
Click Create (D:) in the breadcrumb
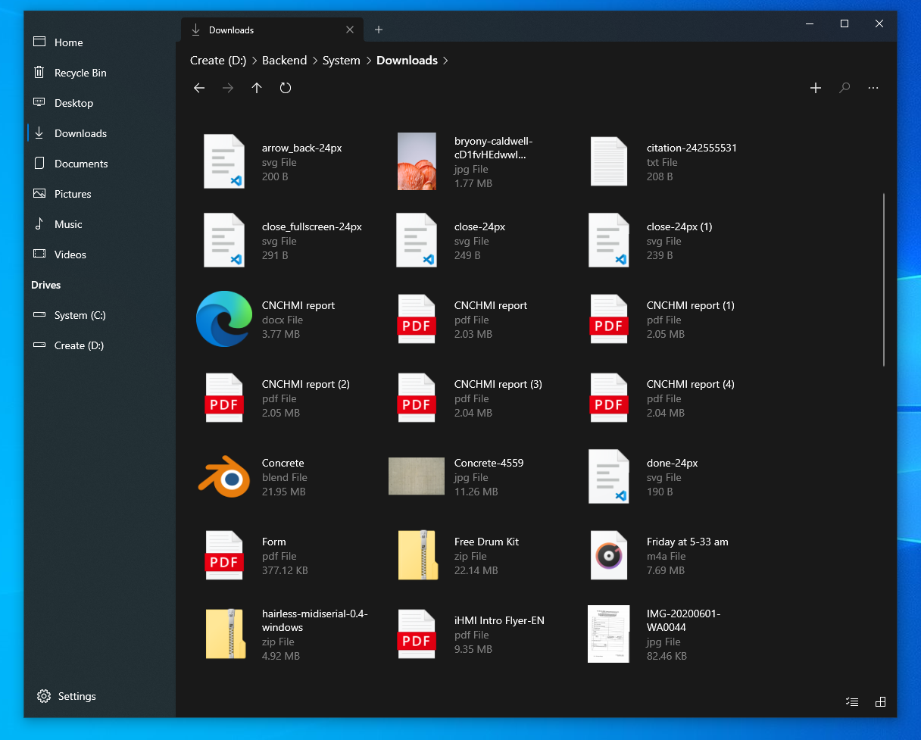tap(218, 60)
